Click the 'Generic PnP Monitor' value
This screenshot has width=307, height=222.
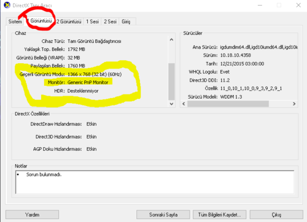click(88, 82)
